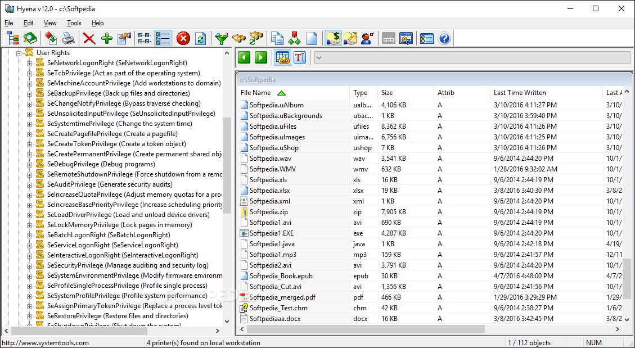Open the View menu

tap(50, 23)
